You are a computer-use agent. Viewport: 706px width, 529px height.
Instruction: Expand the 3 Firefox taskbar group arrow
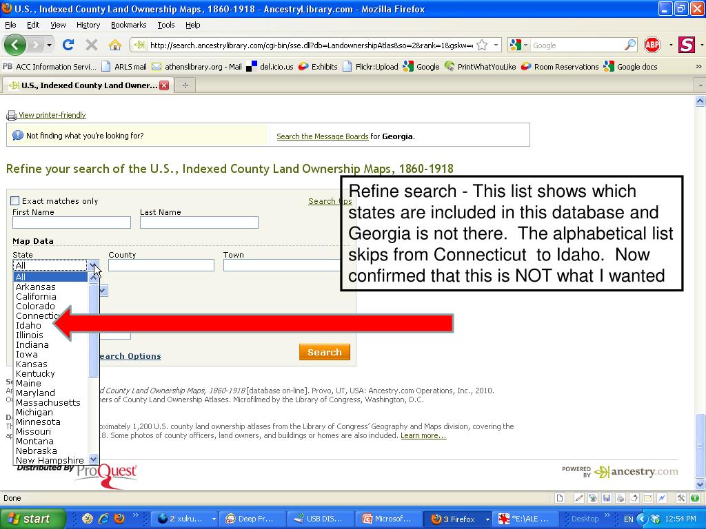(x=487, y=519)
